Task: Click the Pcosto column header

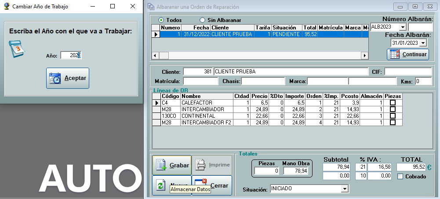Action: pyautogui.click(x=350, y=96)
